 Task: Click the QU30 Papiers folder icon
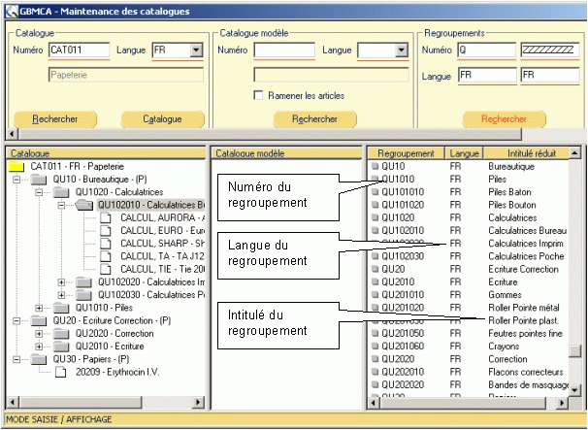point(39,358)
